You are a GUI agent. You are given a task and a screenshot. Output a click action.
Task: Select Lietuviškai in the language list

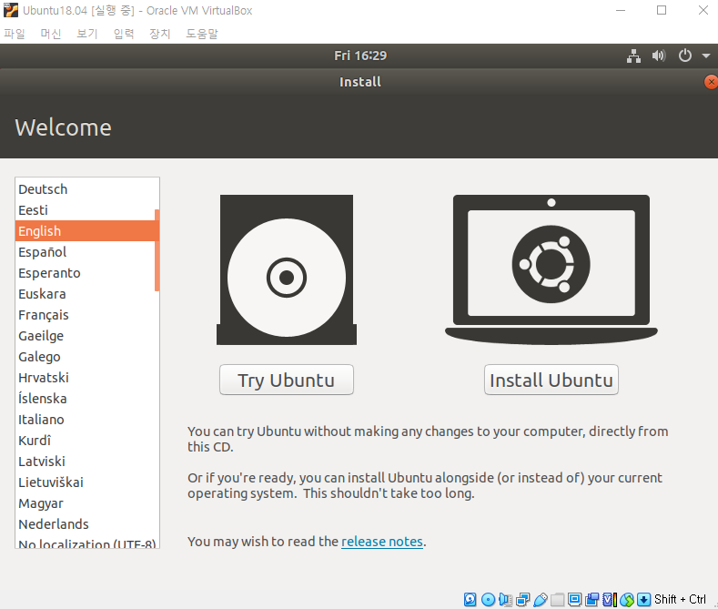[86, 482]
